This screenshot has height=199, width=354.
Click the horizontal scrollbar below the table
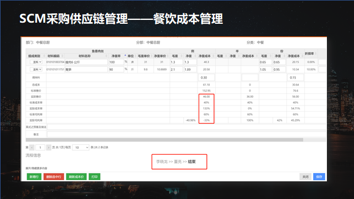164,140
